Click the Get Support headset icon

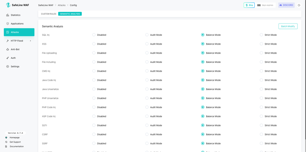(6, 142)
